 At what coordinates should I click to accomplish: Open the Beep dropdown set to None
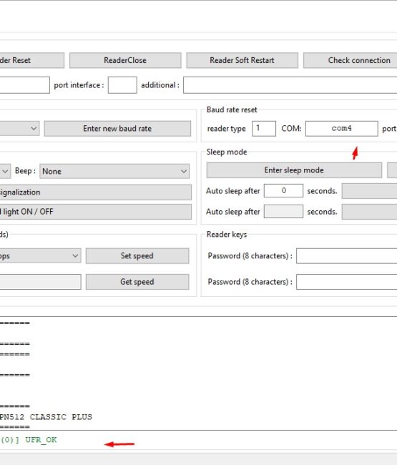(114, 171)
